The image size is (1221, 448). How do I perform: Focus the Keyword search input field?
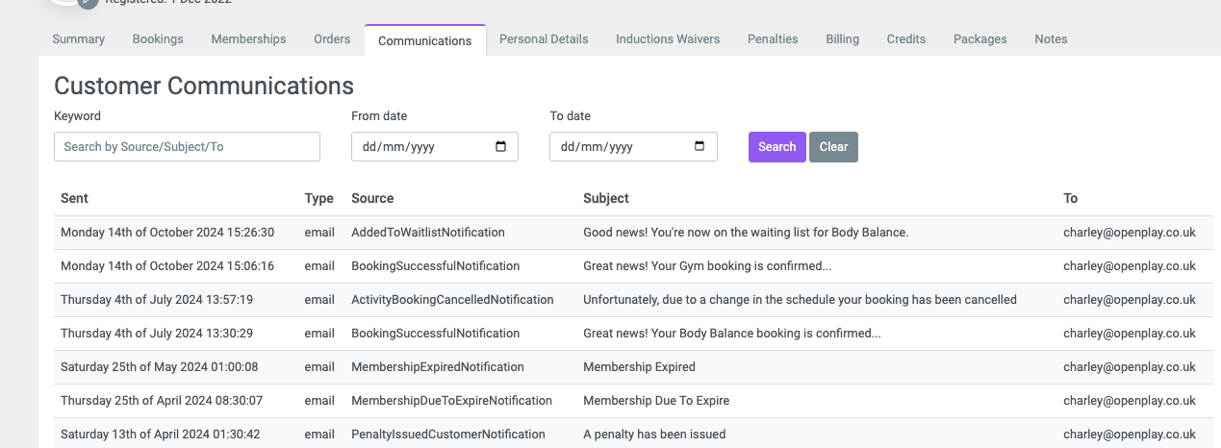pyautogui.click(x=187, y=147)
